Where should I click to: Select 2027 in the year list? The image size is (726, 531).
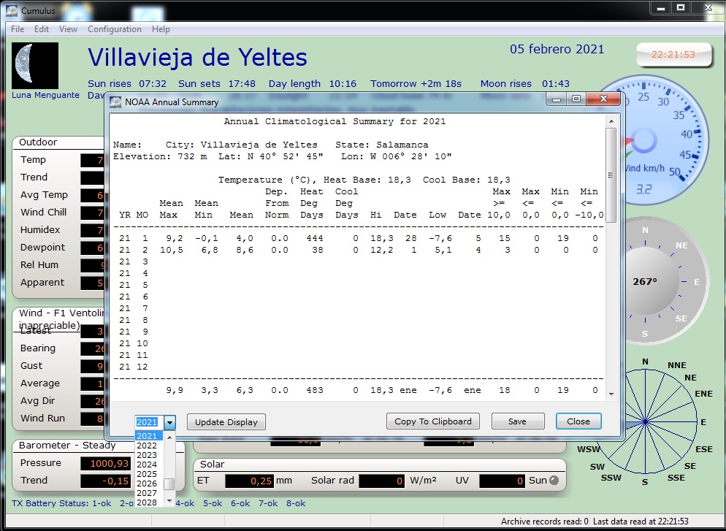tap(150, 493)
